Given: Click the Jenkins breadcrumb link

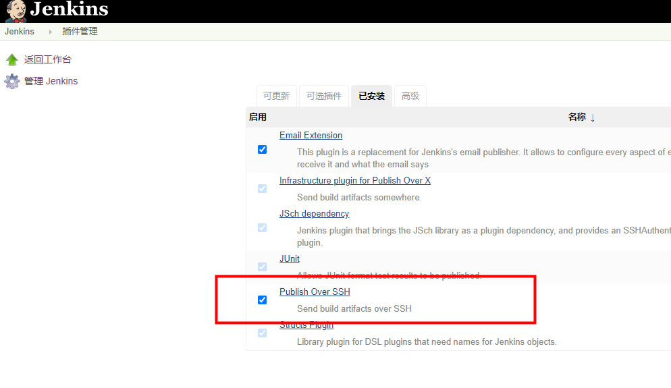Looking at the screenshot, I should point(20,32).
